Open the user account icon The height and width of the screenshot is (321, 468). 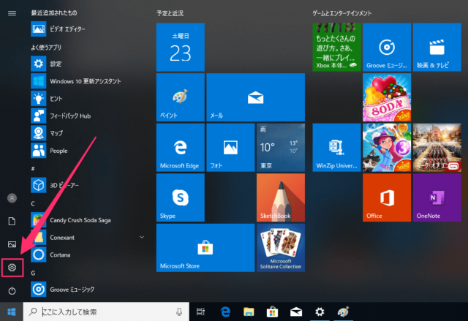pyautogui.click(x=12, y=198)
